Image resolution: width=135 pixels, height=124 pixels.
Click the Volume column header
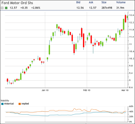point(121,2)
